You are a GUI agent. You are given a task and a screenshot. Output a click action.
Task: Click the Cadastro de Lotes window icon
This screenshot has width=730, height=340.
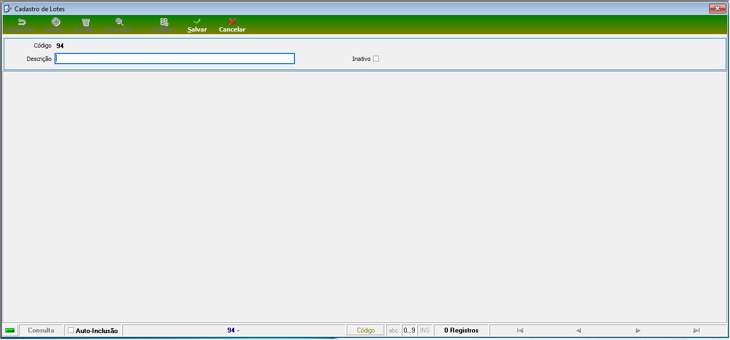[8, 9]
